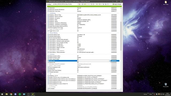171x96 pixels.
Task: Click the 'Force off' value of Vertical Sync
Action: tap(79, 8)
